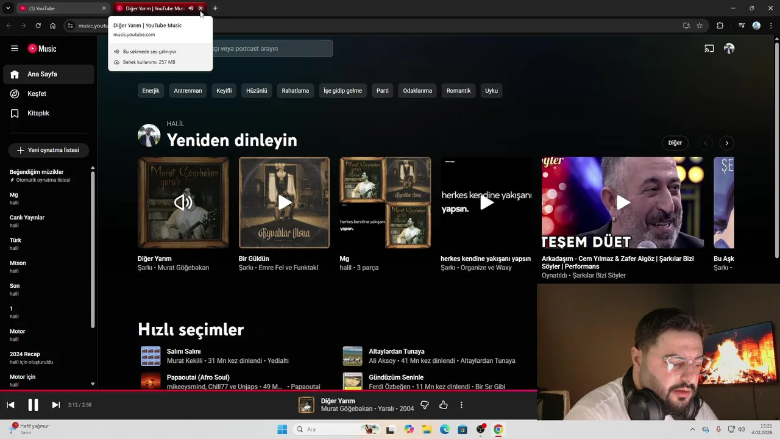The width and height of the screenshot is (780, 439).
Task: Bookmark this page with star icon
Action: [x=700, y=26]
